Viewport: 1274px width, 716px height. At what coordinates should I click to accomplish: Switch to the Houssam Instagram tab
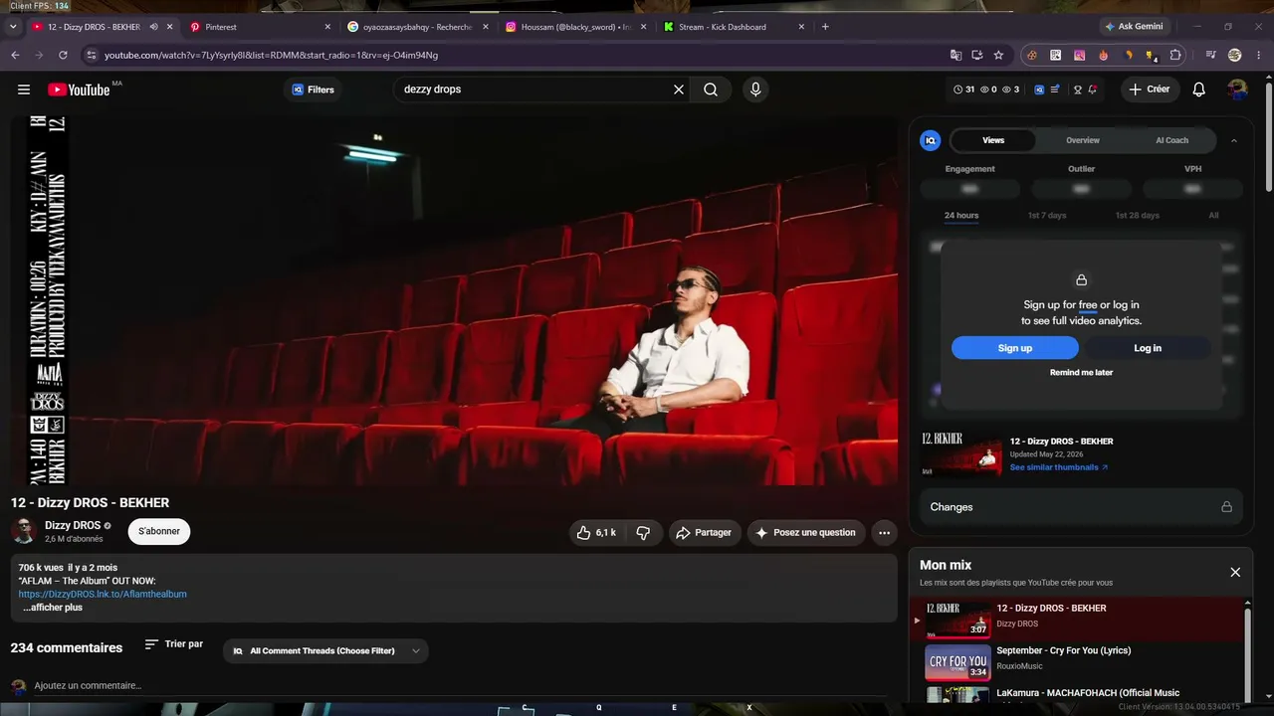point(575,27)
